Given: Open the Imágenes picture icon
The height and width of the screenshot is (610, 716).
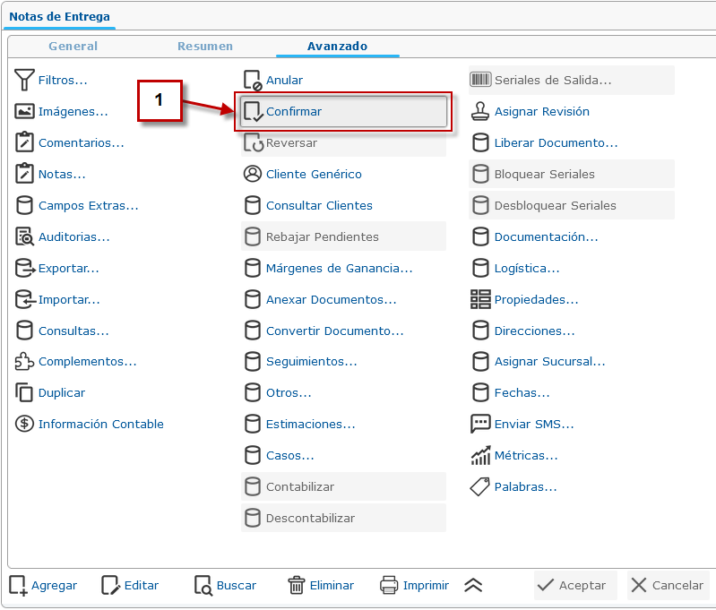Looking at the screenshot, I should coord(24,112).
